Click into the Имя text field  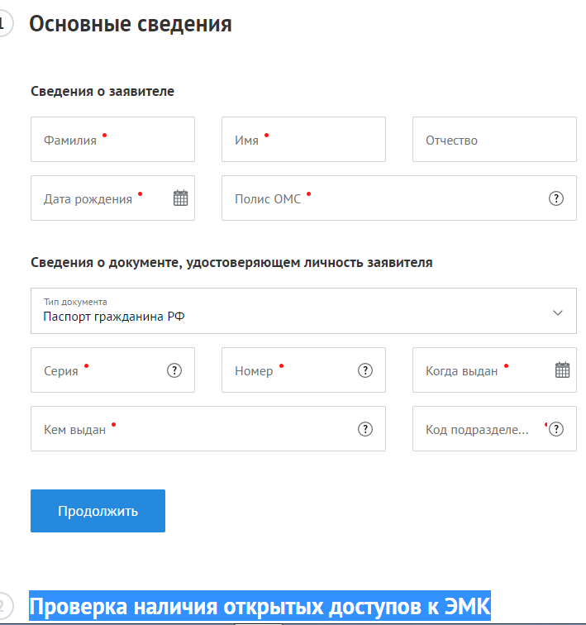(x=303, y=140)
